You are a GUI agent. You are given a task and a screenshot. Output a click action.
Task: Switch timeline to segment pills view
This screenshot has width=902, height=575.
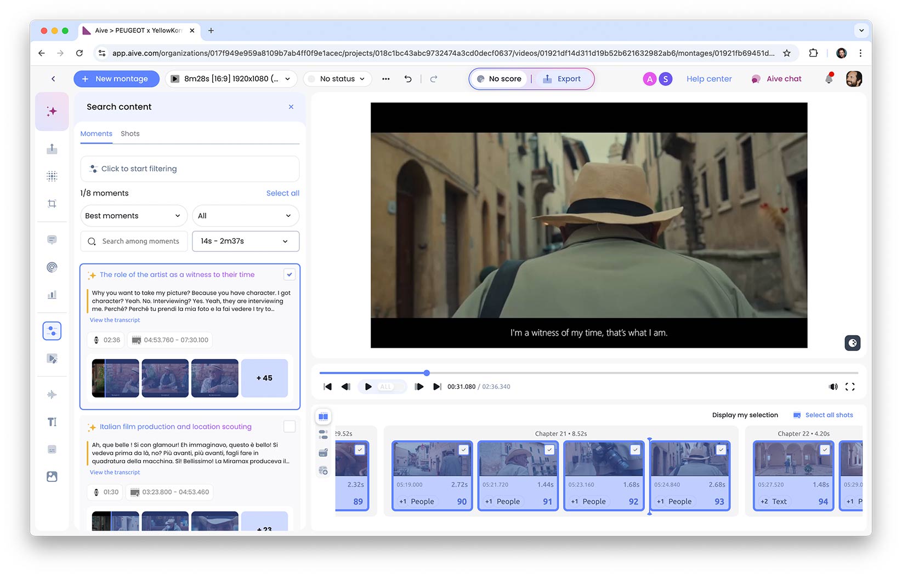(324, 435)
